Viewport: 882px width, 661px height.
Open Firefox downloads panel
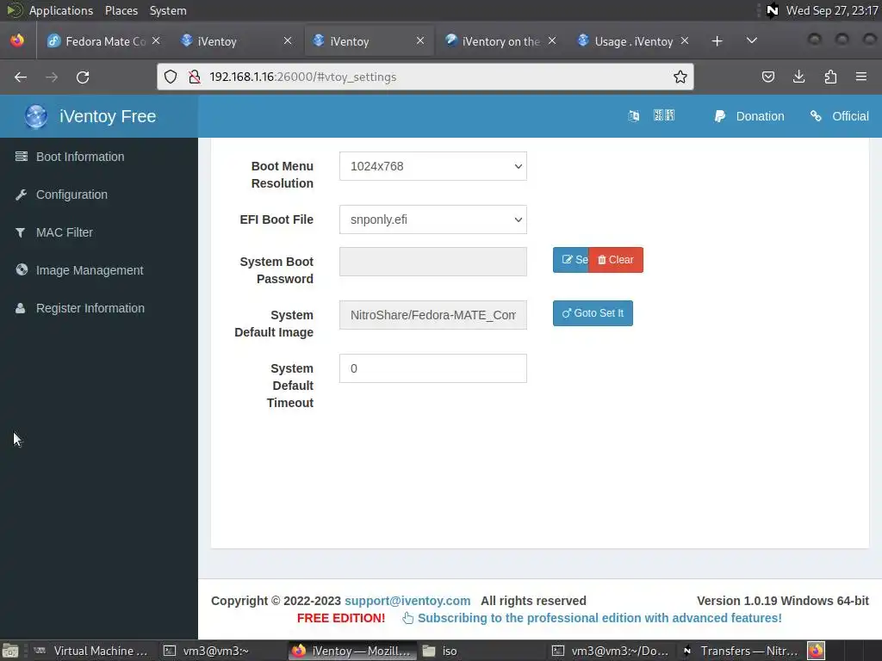point(798,77)
